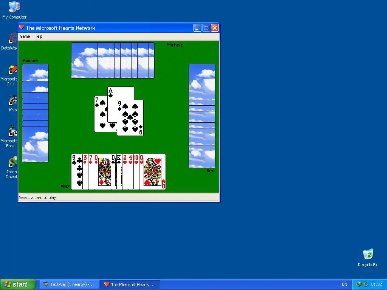Click Ben's player name label
Image resolution: width=387 pixels, height=290 pixels.
210,171
